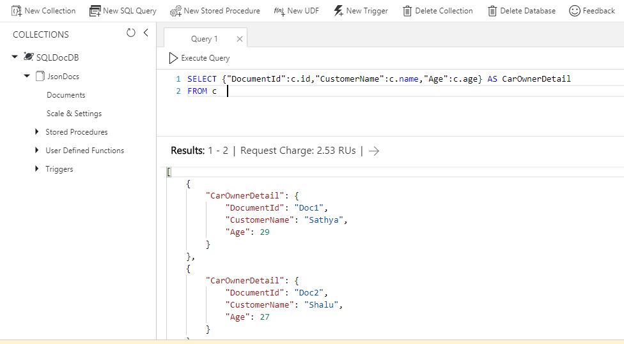Click line number 2 in the editor
This screenshot has height=344, width=624.
click(x=178, y=91)
